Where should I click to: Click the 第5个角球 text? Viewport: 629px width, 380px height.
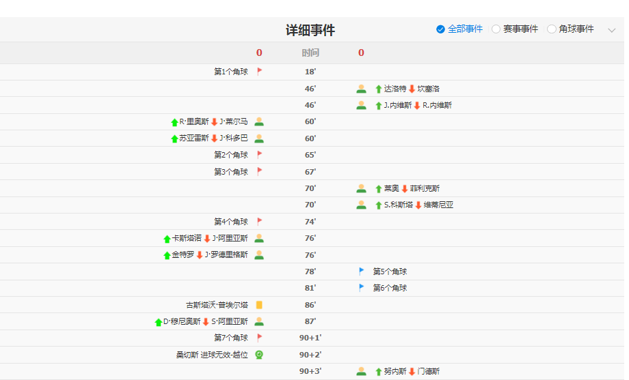pos(390,272)
